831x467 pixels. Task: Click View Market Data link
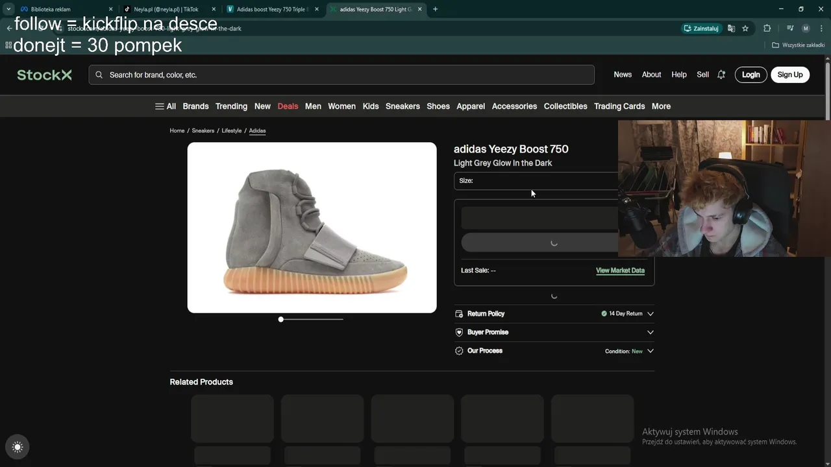[x=620, y=270]
